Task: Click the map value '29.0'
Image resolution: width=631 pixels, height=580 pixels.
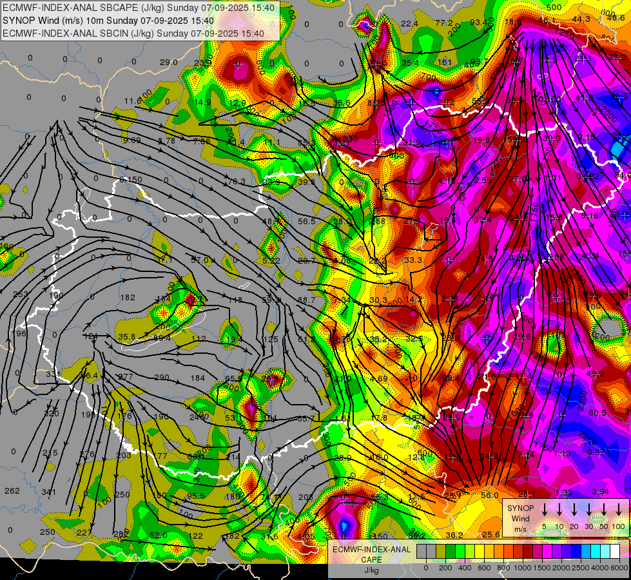Action: coord(169,62)
